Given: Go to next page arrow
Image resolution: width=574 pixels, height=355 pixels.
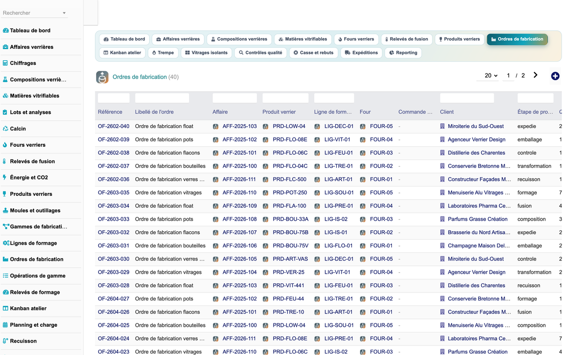Looking at the screenshot, I should point(535,75).
